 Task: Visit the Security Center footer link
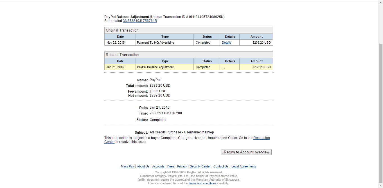[x=200, y=166]
